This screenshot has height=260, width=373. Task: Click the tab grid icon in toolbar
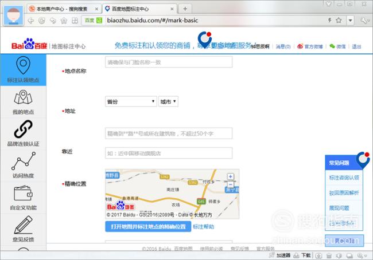[x=75, y=21]
